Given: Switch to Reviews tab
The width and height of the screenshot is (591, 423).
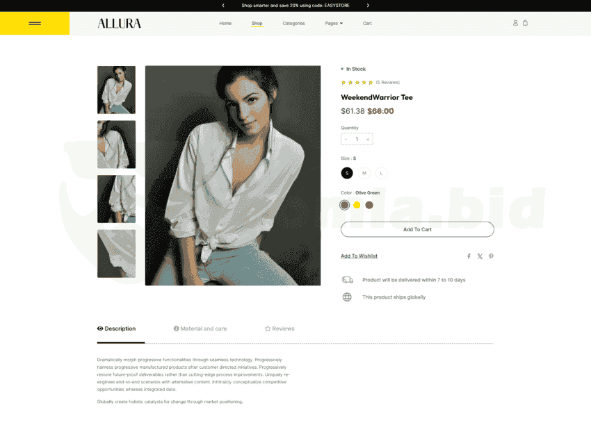Looking at the screenshot, I should (x=280, y=329).
